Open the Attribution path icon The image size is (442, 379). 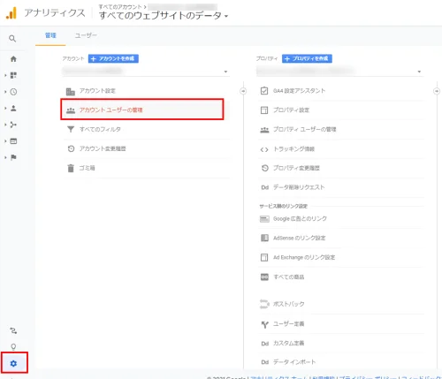click(13, 330)
